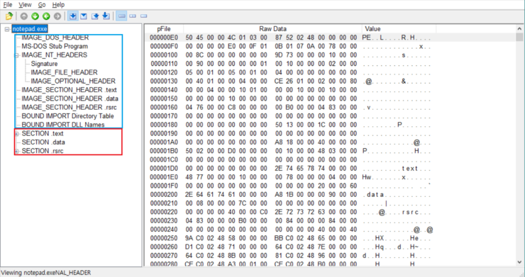Select the Signature tree item
The height and width of the screenshot is (277, 525).
pyautogui.click(x=44, y=64)
